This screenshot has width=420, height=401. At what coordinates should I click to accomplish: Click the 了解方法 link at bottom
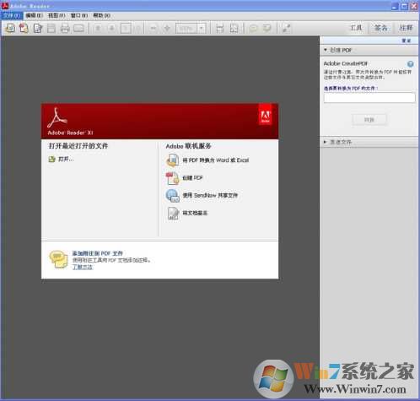82,267
